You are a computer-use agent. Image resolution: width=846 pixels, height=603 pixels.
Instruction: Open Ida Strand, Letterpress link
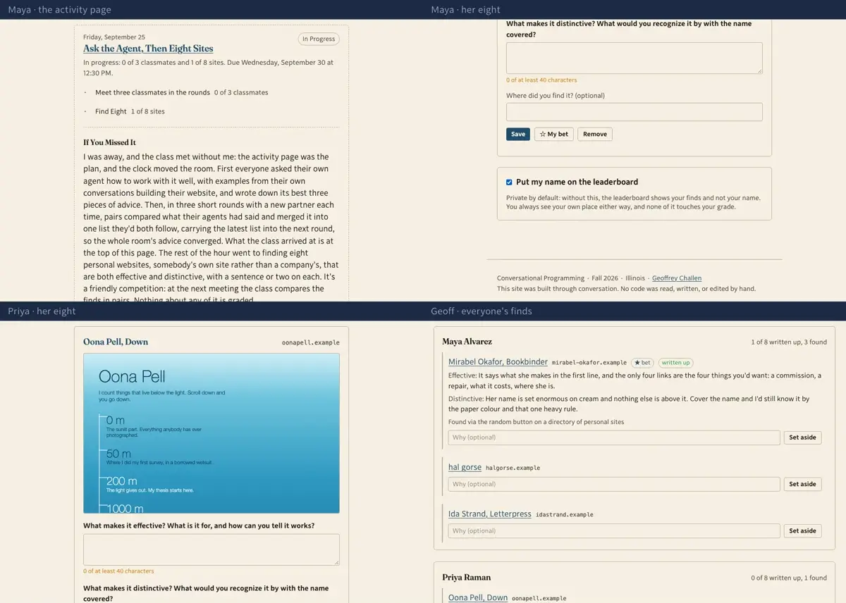point(490,514)
